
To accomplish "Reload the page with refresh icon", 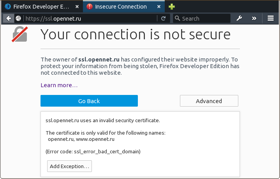I will (x=163, y=18).
